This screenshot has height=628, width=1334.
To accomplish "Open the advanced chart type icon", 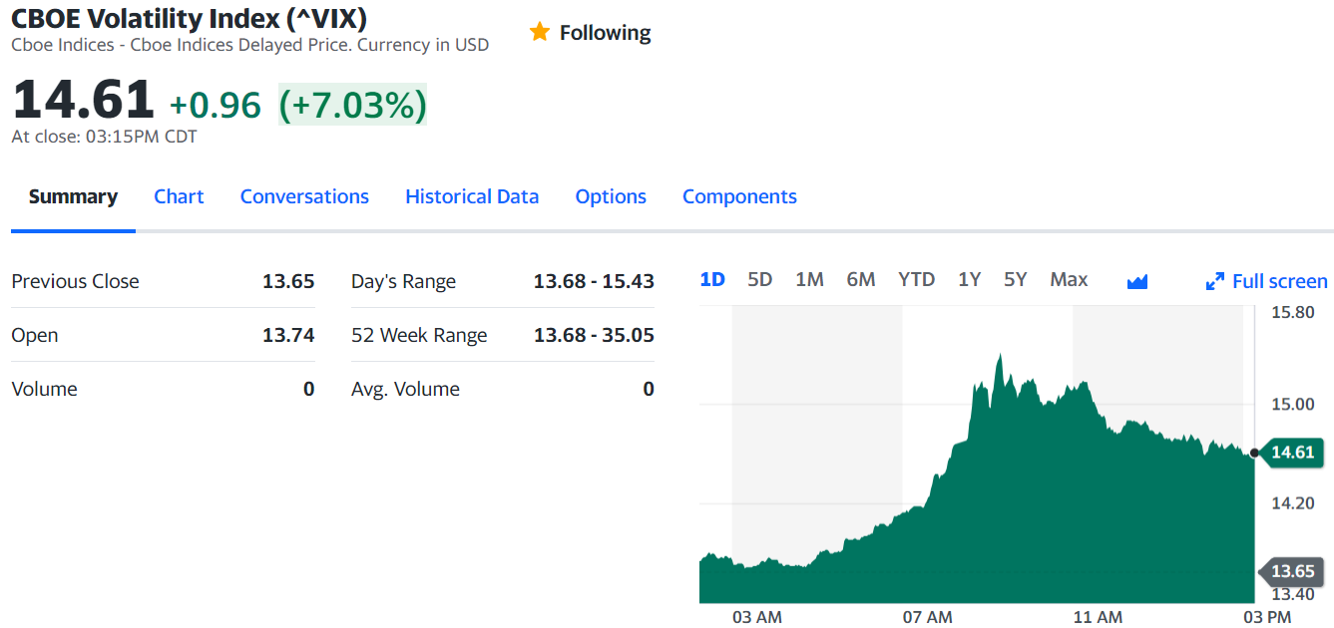I will [1137, 281].
